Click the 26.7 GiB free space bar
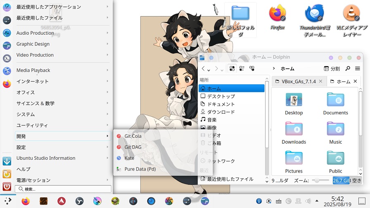The image size is (370, 208). [347, 180]
